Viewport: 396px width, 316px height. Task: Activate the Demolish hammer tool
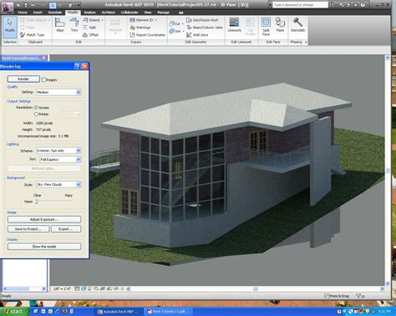point(297,25)
